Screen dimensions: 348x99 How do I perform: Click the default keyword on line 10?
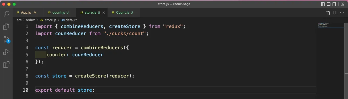coord(65,90)
